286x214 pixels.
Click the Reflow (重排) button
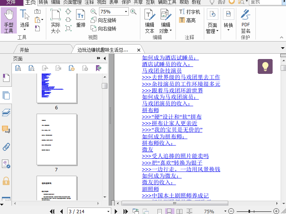click(81, 19)
